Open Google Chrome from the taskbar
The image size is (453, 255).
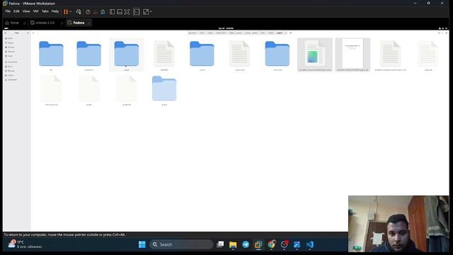click(x=271, y=244)
